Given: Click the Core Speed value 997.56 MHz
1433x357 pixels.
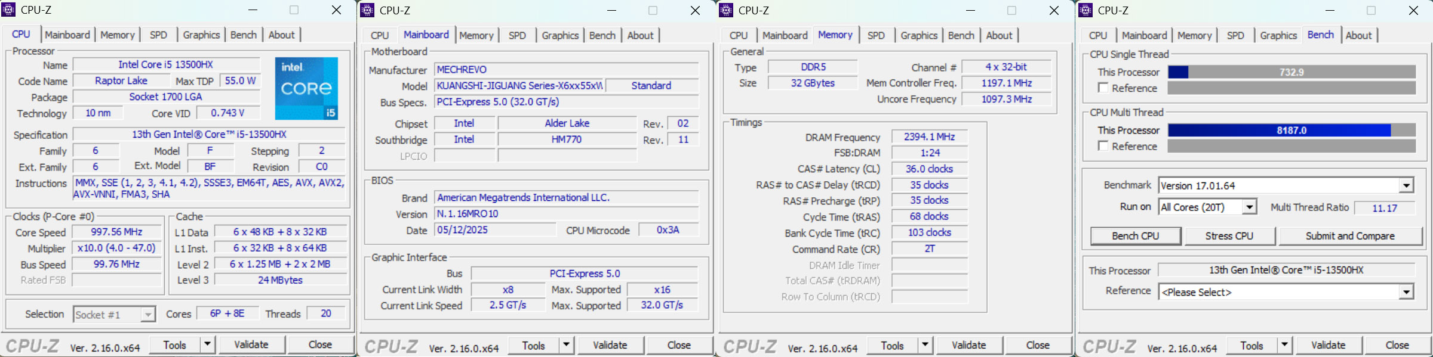Looking at the screenshot, I should [x=117, y=232].
